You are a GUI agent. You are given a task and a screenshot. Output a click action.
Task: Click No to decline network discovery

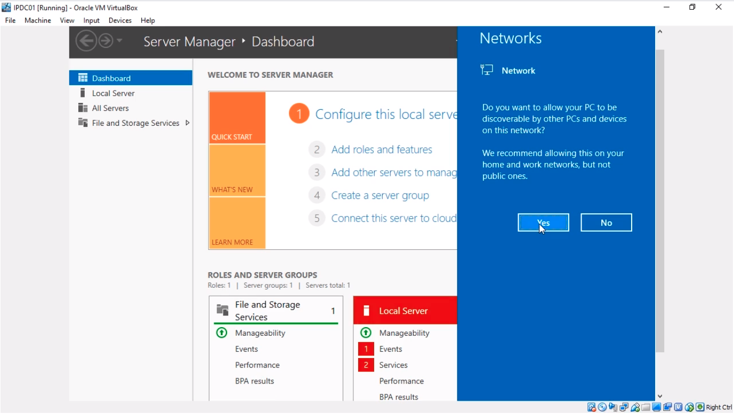(x=606, y=223)
